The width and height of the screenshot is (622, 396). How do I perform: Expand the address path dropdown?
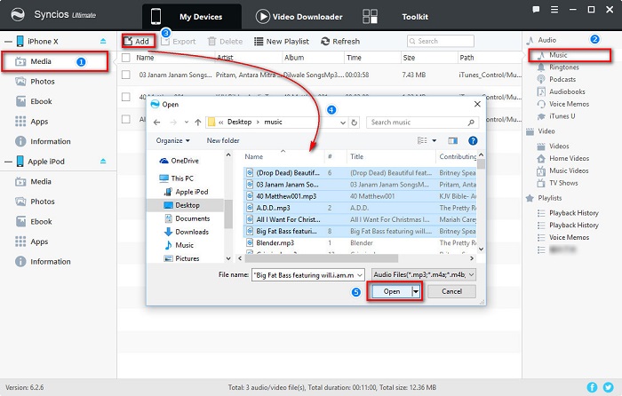[x=343, y=123]
